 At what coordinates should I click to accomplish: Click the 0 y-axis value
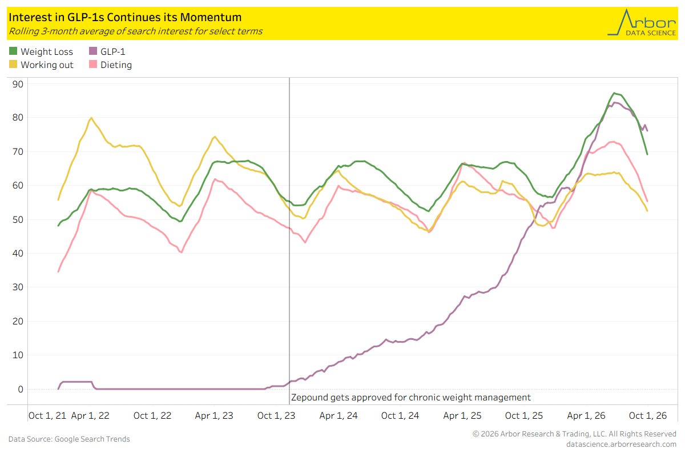[x=21, y=390]
